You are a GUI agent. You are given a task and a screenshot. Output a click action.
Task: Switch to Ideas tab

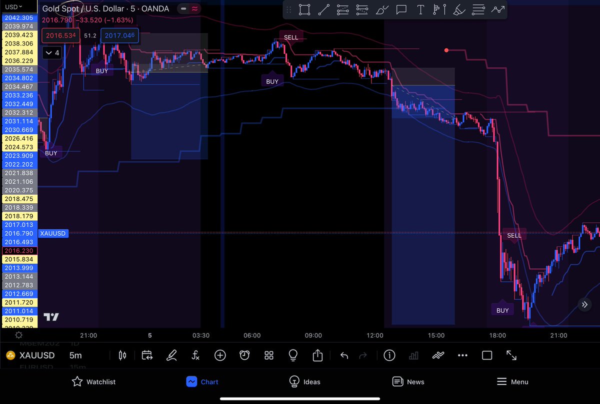pyautogui.click(x=304, y=382)
